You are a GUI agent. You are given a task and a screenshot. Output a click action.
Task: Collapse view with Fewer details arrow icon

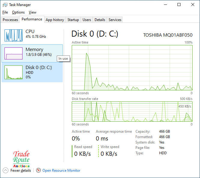[x=5, y=170]
